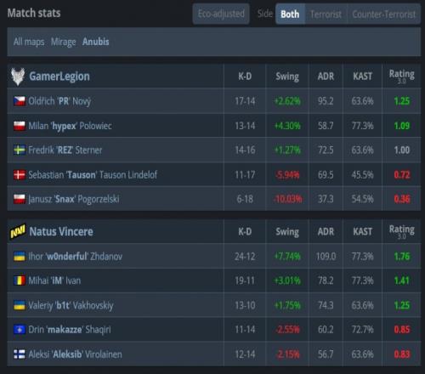Open the GamerLegion team name link
Screen dimensions: 425x374
pyautogui.click(x=59, y=76)
